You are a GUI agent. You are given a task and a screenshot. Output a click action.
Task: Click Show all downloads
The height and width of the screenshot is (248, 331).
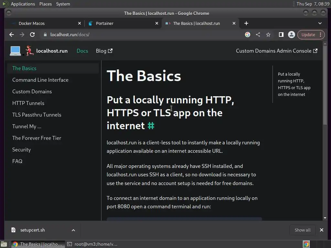pyautogui.click(x=303, y=230)
